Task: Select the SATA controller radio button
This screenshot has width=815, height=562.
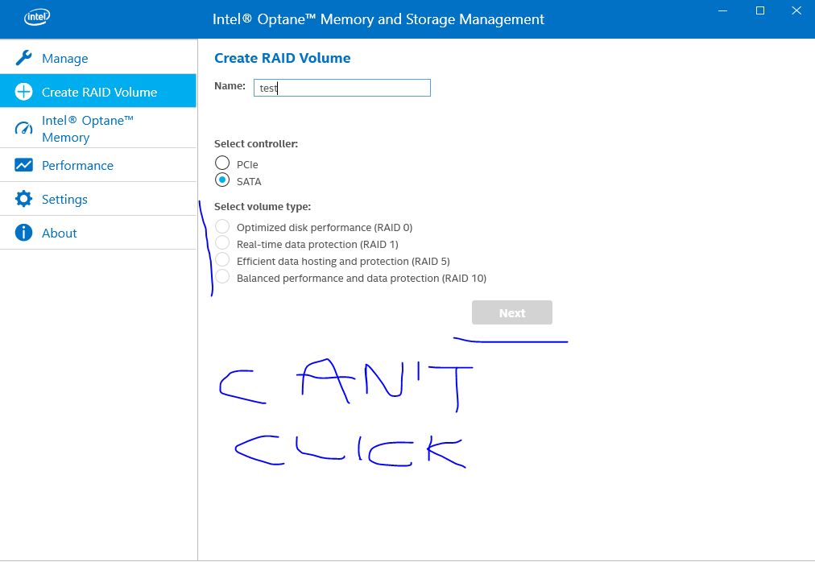Action: coord(222,180)
